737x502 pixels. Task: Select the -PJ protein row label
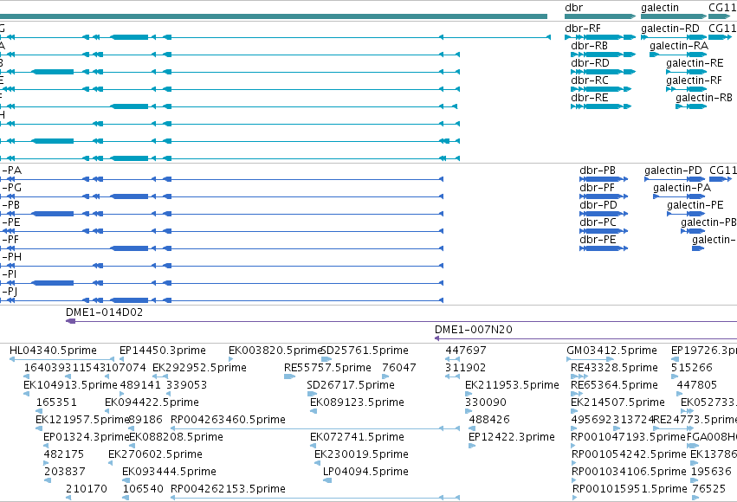(x=10, y=292)
